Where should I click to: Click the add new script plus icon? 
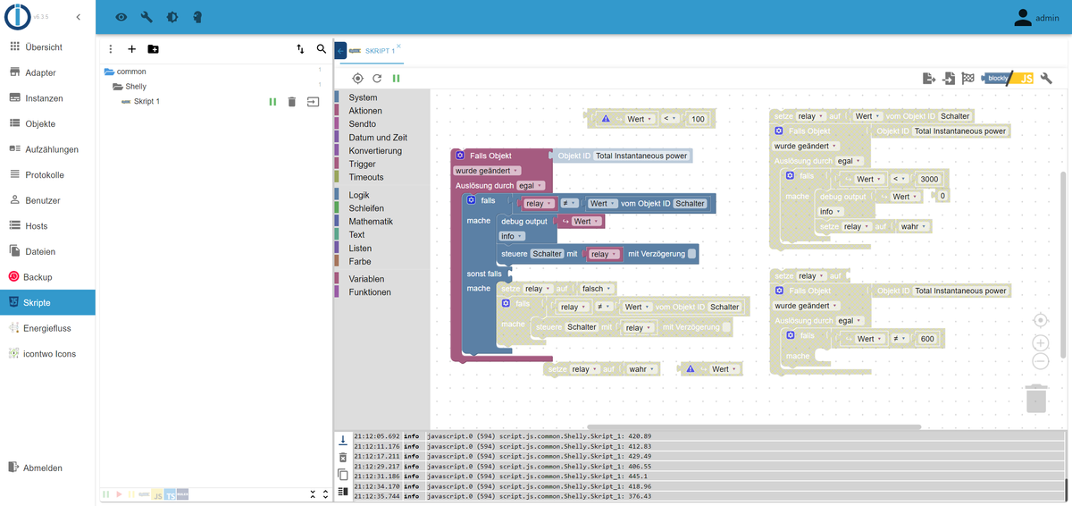(x=132, y=49)
